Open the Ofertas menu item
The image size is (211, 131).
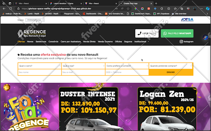coord(21,42)
